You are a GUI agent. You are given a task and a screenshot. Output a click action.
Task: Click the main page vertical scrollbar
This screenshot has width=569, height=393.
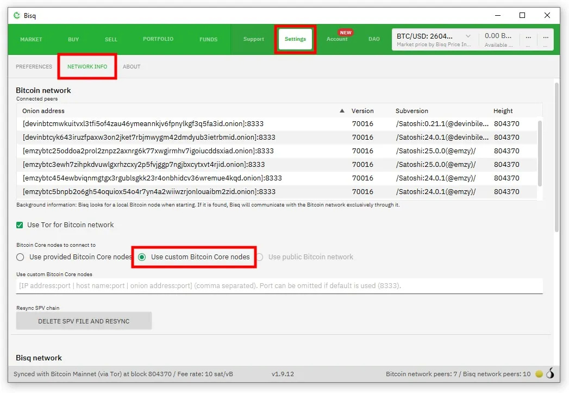(x=557, y=157)
